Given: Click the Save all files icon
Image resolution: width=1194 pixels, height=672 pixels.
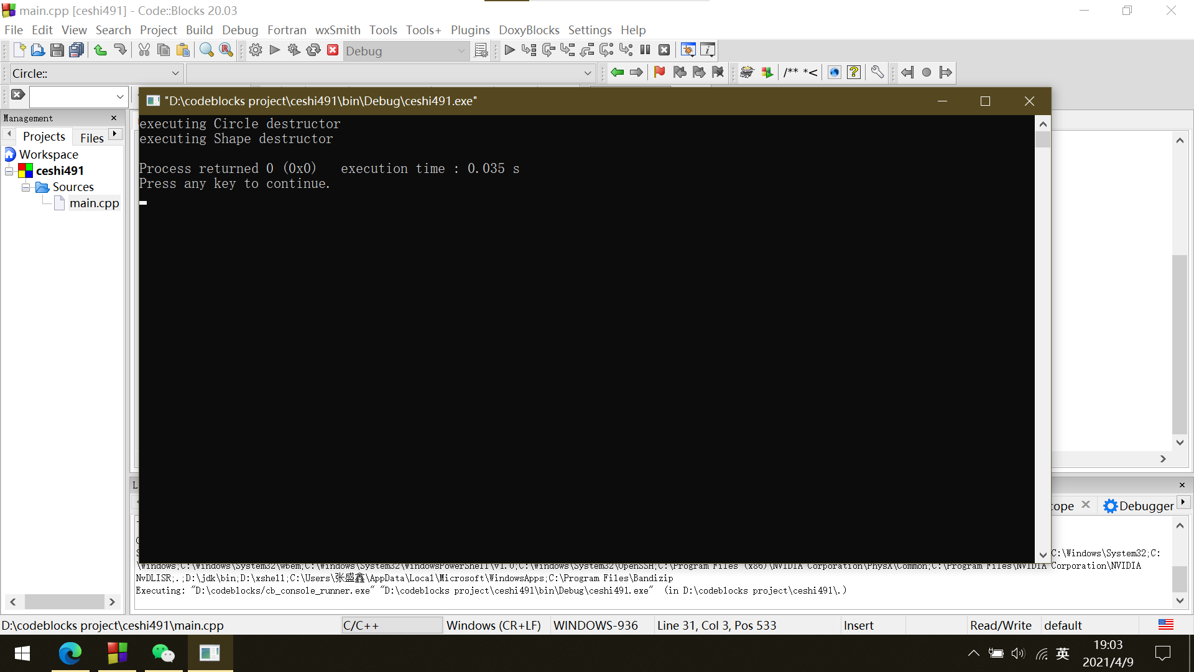Looking at the screenshot, I should pyautogui.click(x=76, y=50).
